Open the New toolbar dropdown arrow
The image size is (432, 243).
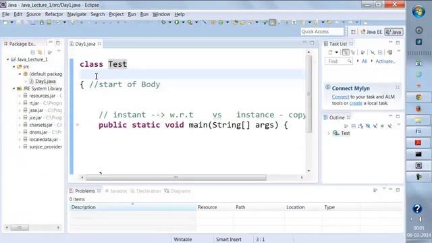click(x=11, y=22)
